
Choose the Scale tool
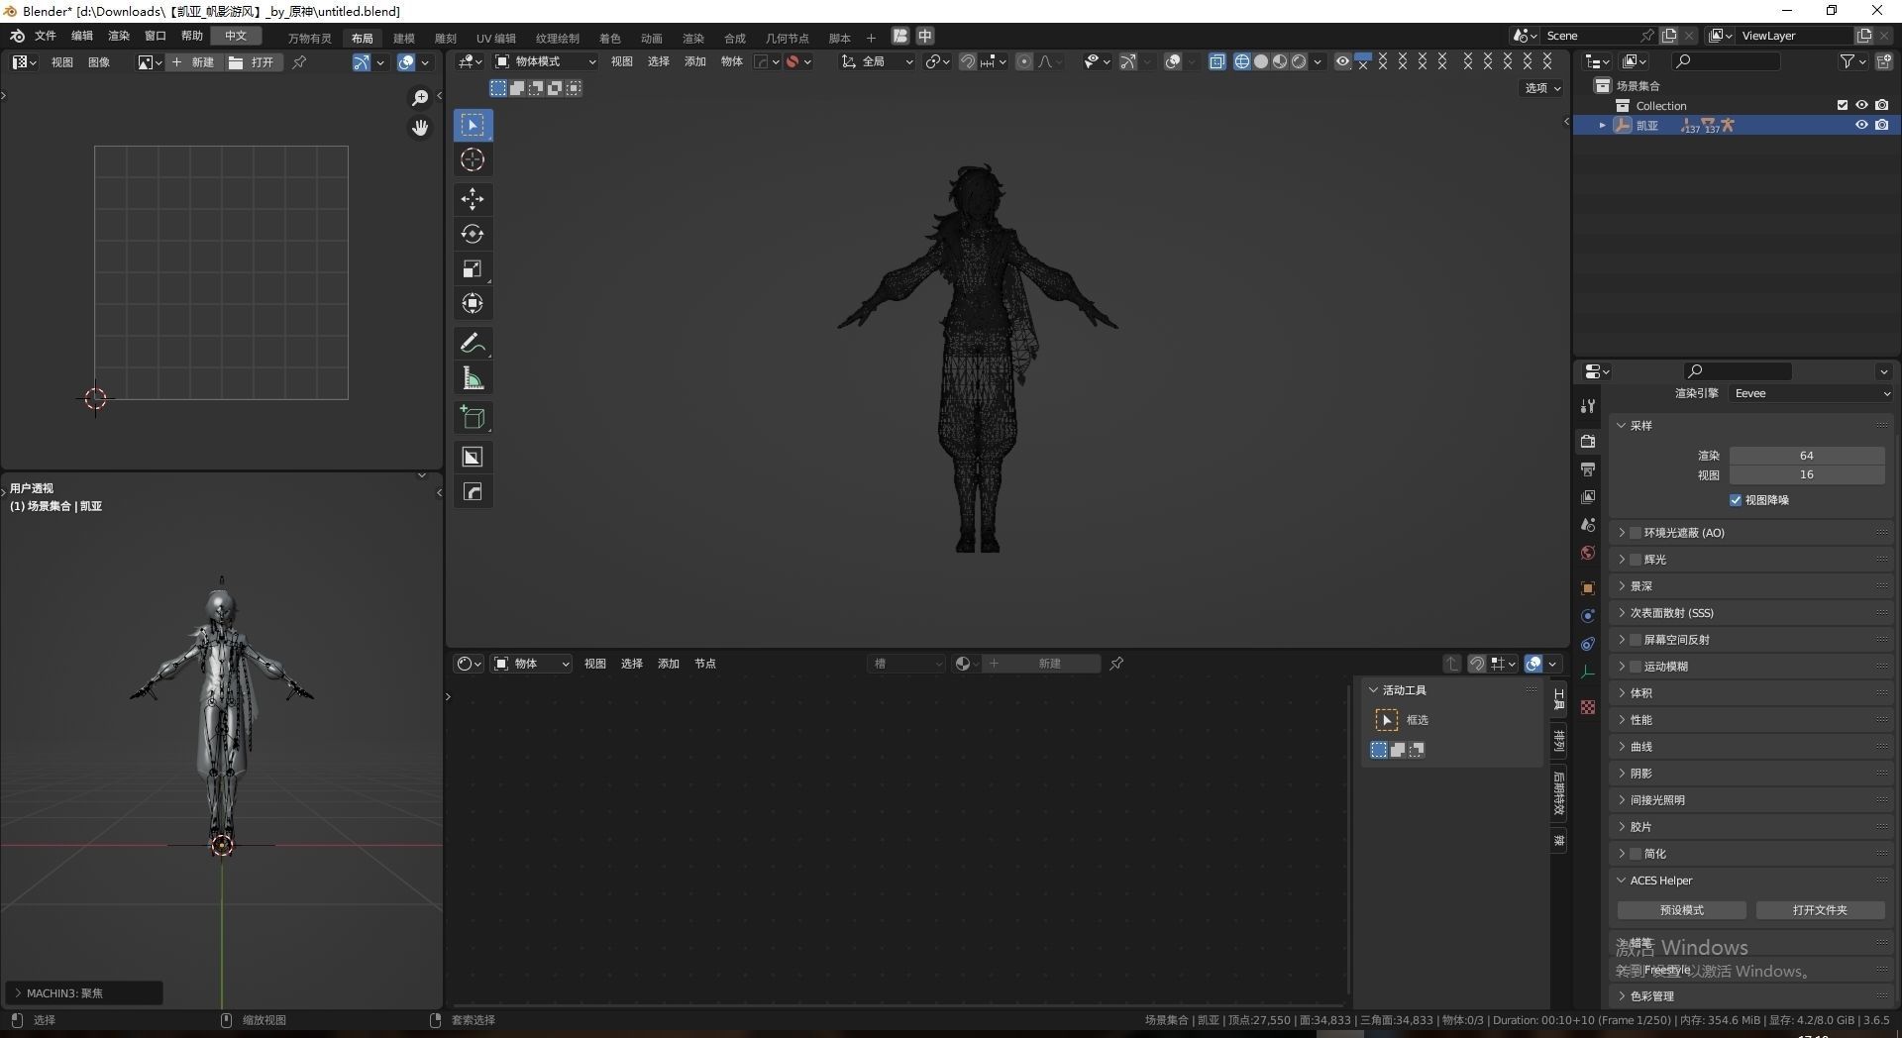pos(473,268)
